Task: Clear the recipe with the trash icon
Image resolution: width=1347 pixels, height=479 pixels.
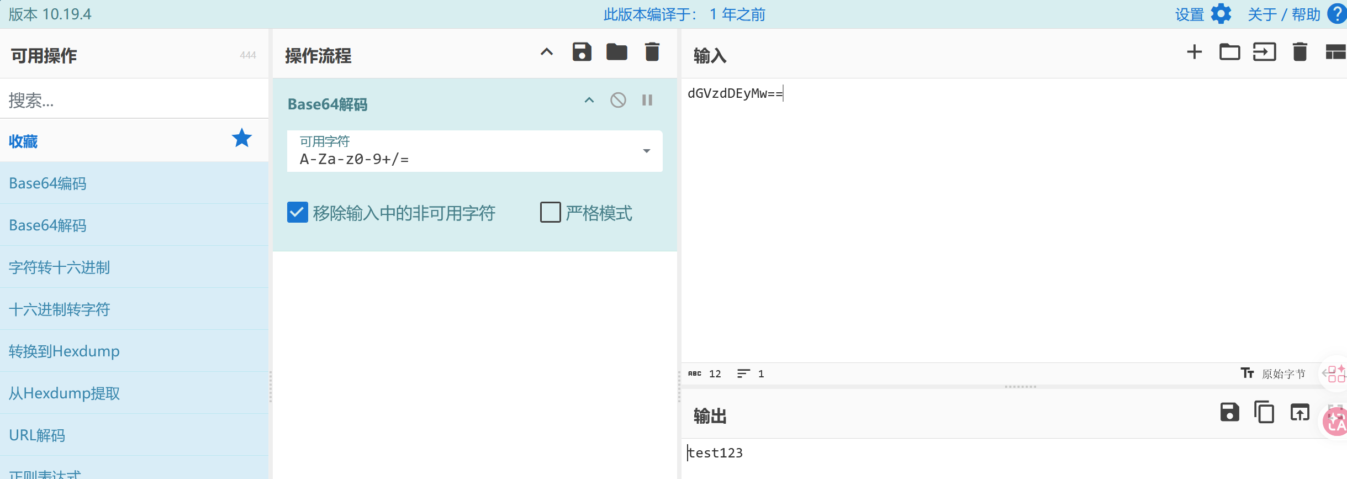Action: click(652, 52)
